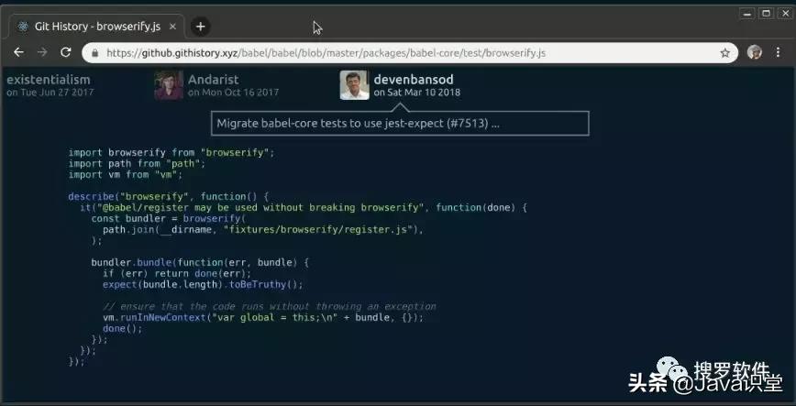Viewport: 796px width, 406px height.
Task: Click the githistory.xyz address bar
Action: (x=410, y=53)
